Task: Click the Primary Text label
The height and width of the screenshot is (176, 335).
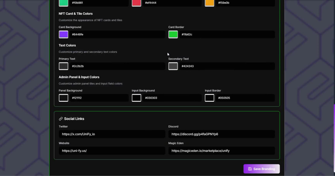Action: point(67,59)
